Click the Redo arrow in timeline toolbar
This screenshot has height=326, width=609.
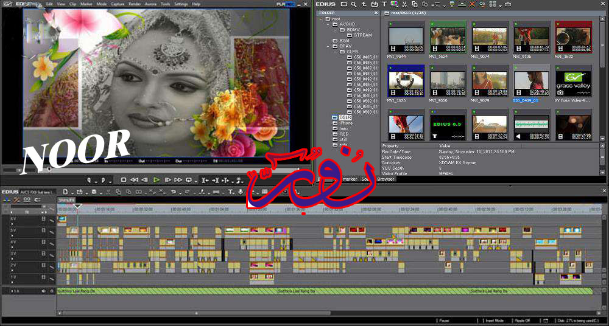click(188, 192)
